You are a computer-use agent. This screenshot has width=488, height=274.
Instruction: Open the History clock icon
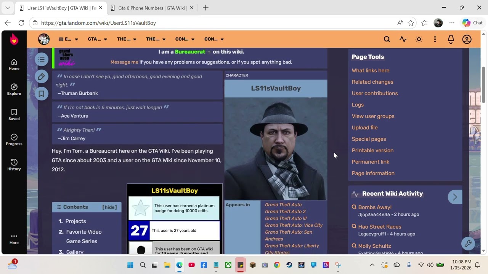coord(14,165)
